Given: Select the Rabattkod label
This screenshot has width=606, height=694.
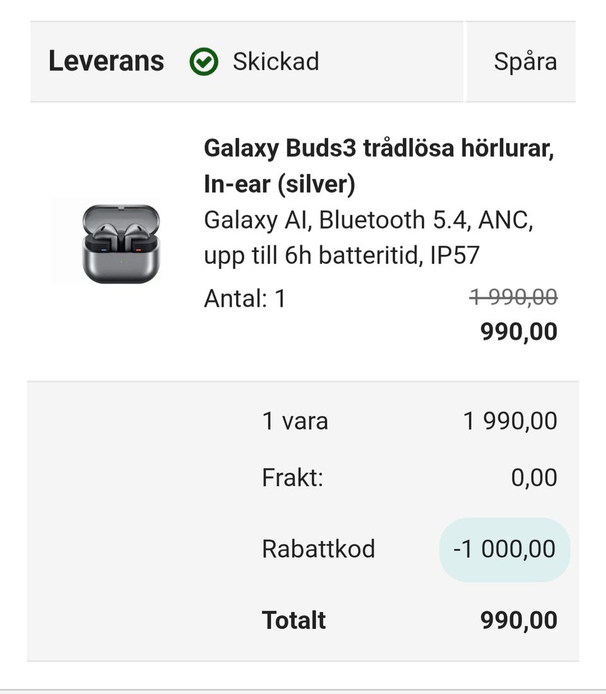Looking at the screenshot, I should point(318,549).
